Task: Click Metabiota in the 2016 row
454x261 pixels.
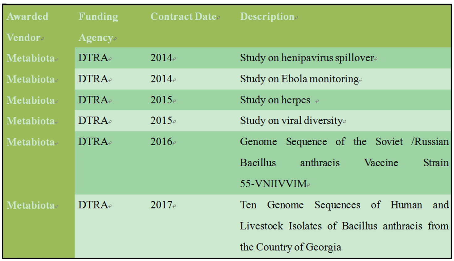Action: point(31,142)
